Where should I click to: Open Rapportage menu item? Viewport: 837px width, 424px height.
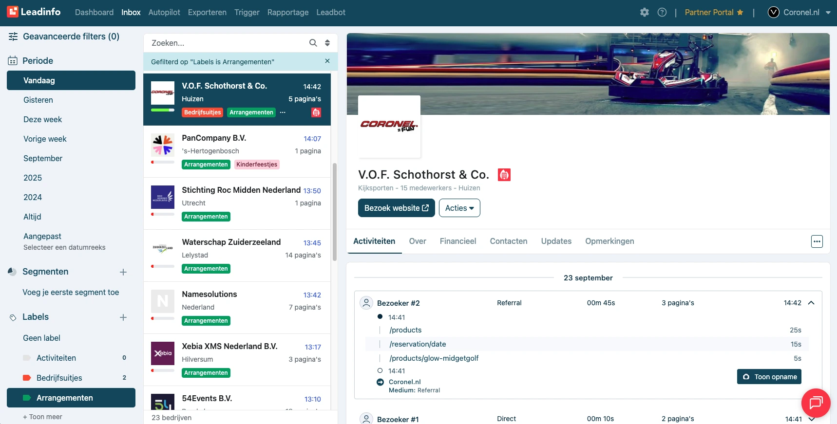288,12
